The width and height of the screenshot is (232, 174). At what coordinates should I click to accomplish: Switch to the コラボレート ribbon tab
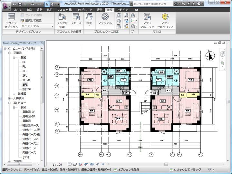coord(84,10)
